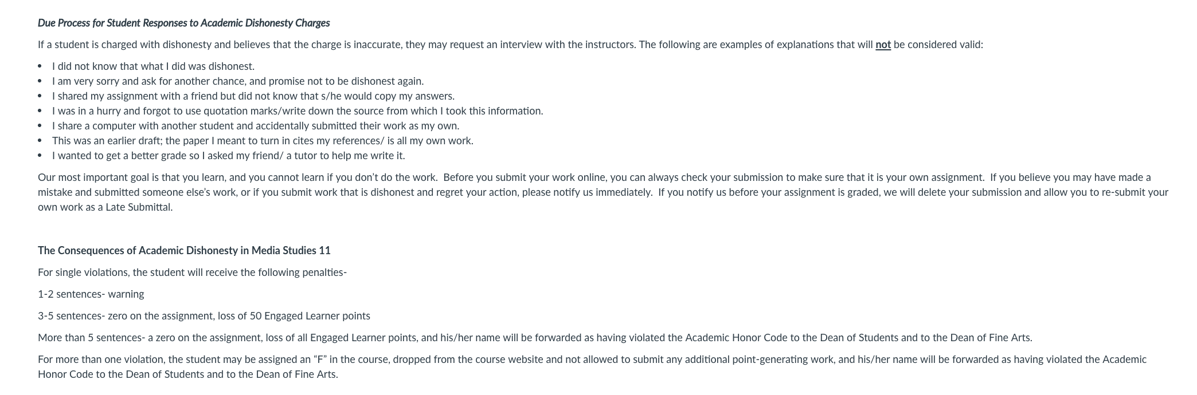Click bullet "I shared my assignment with a friend"

click(x=253, y=96)
